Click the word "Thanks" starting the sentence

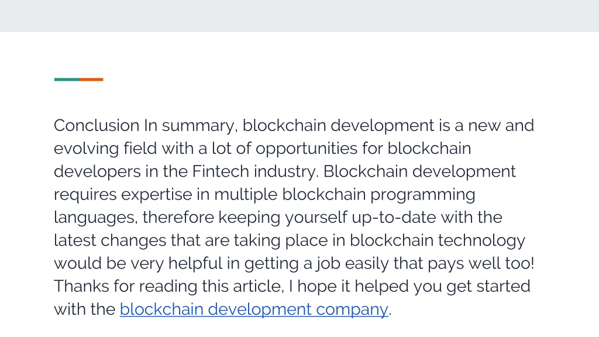click(81, 286)
